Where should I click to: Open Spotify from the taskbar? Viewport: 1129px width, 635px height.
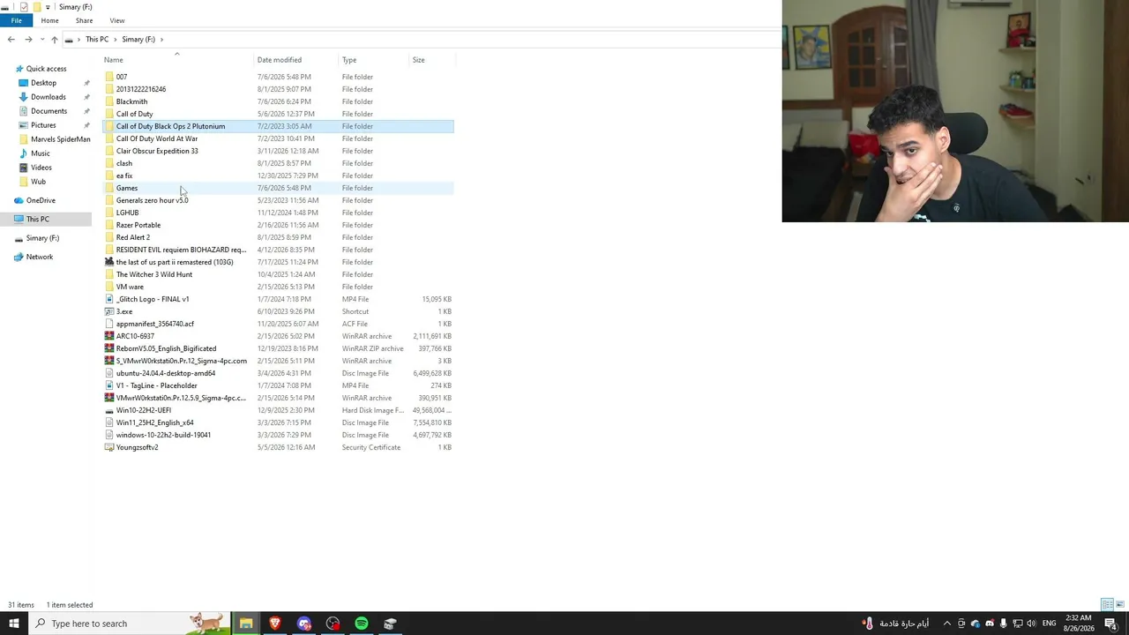pos(362,624)
